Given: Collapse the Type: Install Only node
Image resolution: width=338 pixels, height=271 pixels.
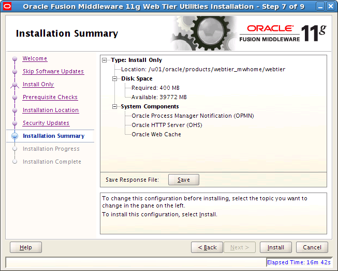Looking at the screenshot, I should (x=105, y=60).
